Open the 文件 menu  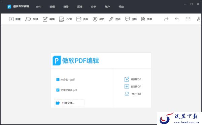[38, 7]
